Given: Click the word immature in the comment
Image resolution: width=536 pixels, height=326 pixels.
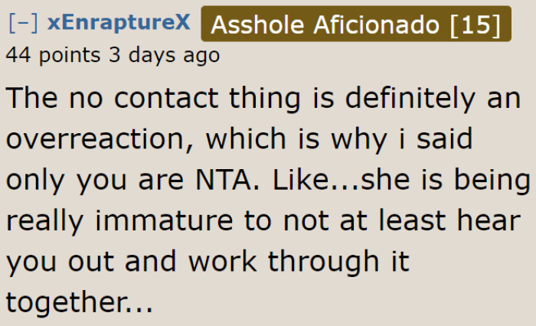Looking at the screenshot, I should (164, 220).
